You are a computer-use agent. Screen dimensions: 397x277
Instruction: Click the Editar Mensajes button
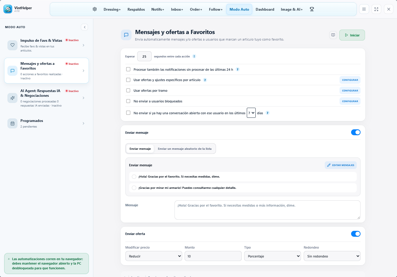pos(341,165)
